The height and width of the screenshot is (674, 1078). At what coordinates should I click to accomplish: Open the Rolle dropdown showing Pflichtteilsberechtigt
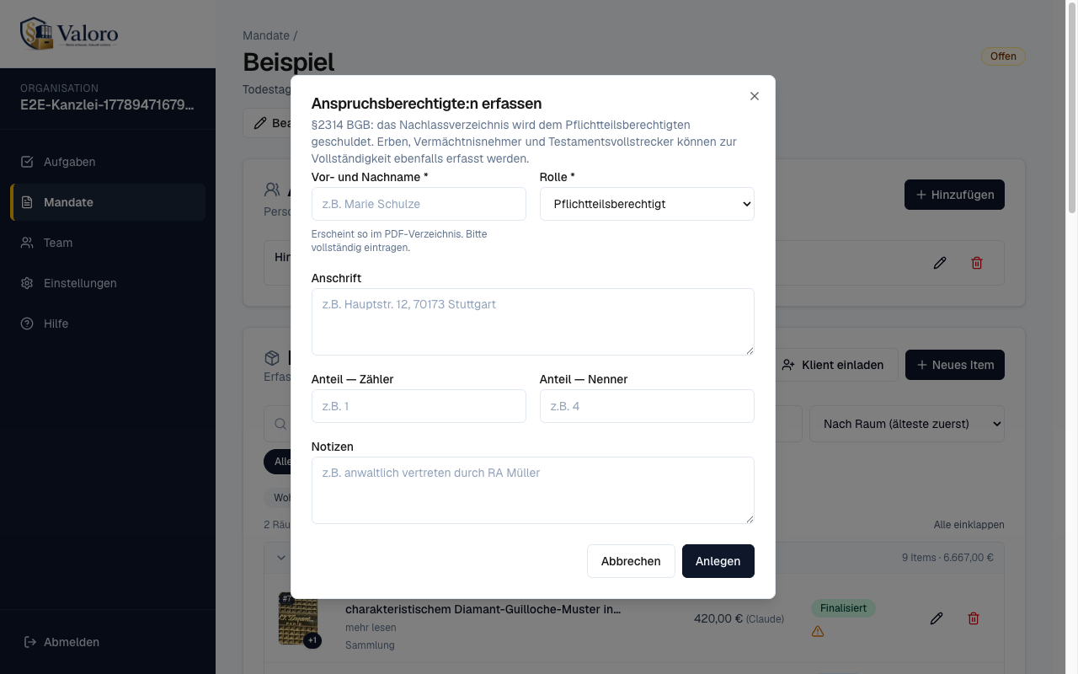click(x=647, y=204)
